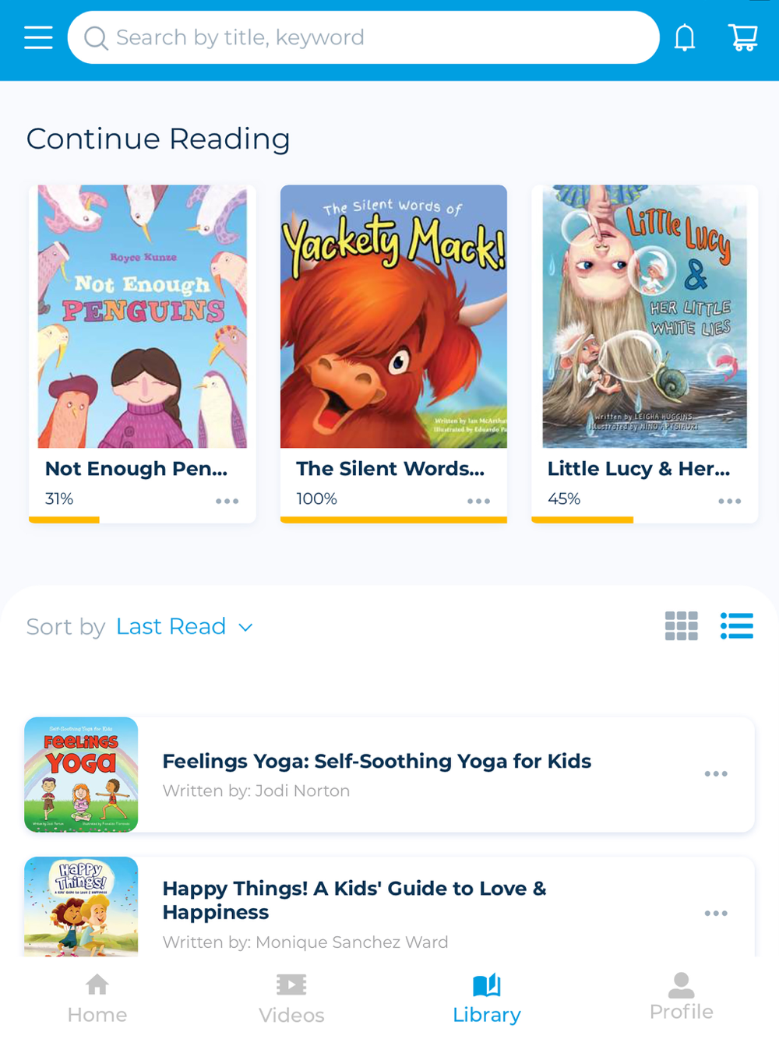Select the Library tab
This screenshot has width=779, height=1039.
point(487,999)
